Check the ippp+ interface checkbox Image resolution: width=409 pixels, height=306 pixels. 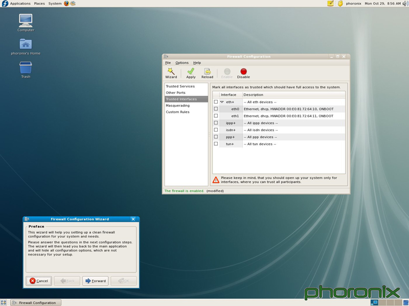[217, 122]
